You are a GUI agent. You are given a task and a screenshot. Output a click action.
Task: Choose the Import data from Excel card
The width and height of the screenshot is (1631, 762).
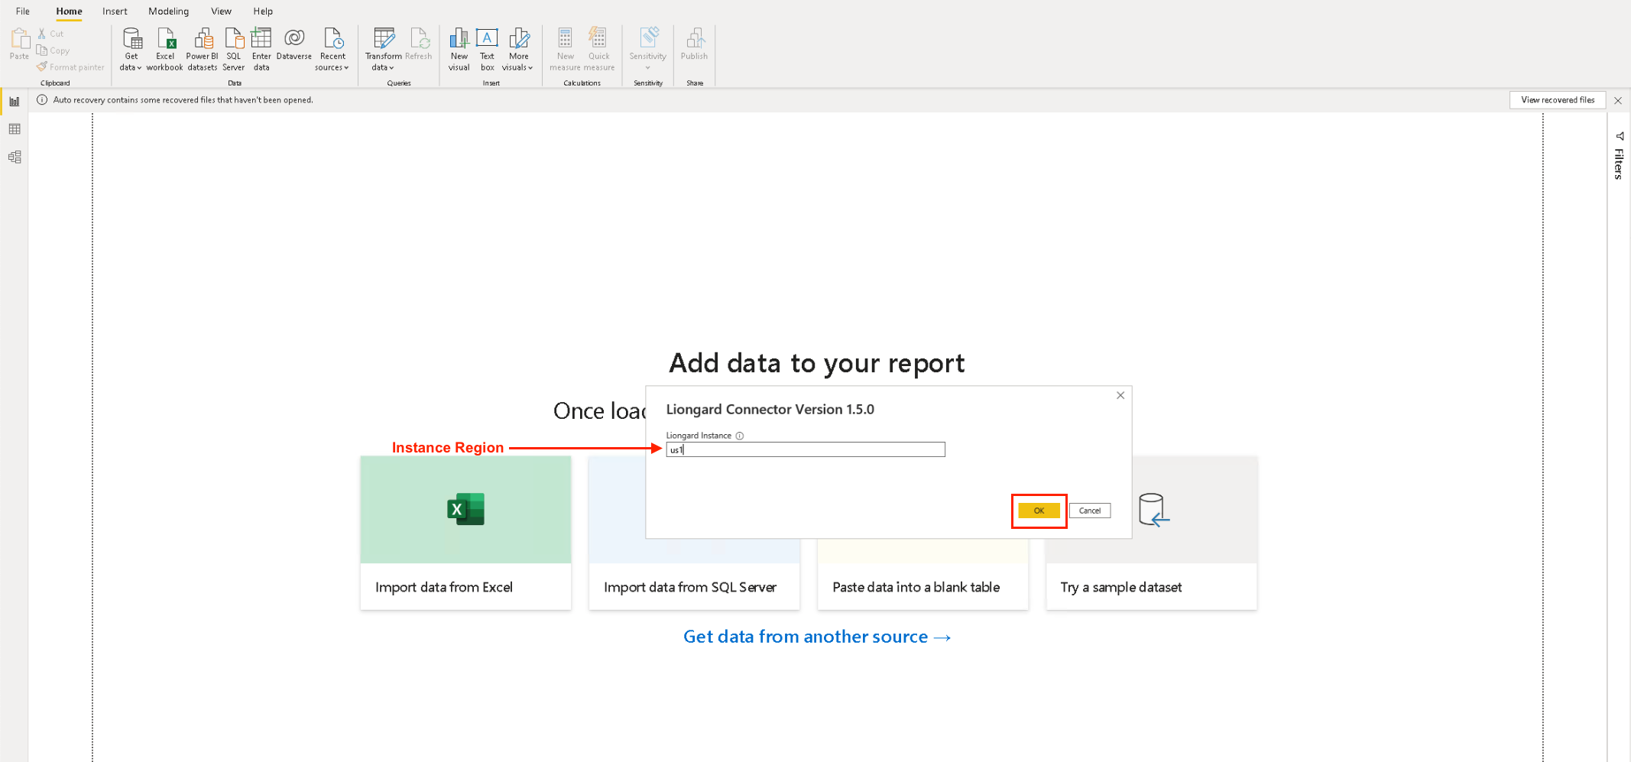point(465,533)
